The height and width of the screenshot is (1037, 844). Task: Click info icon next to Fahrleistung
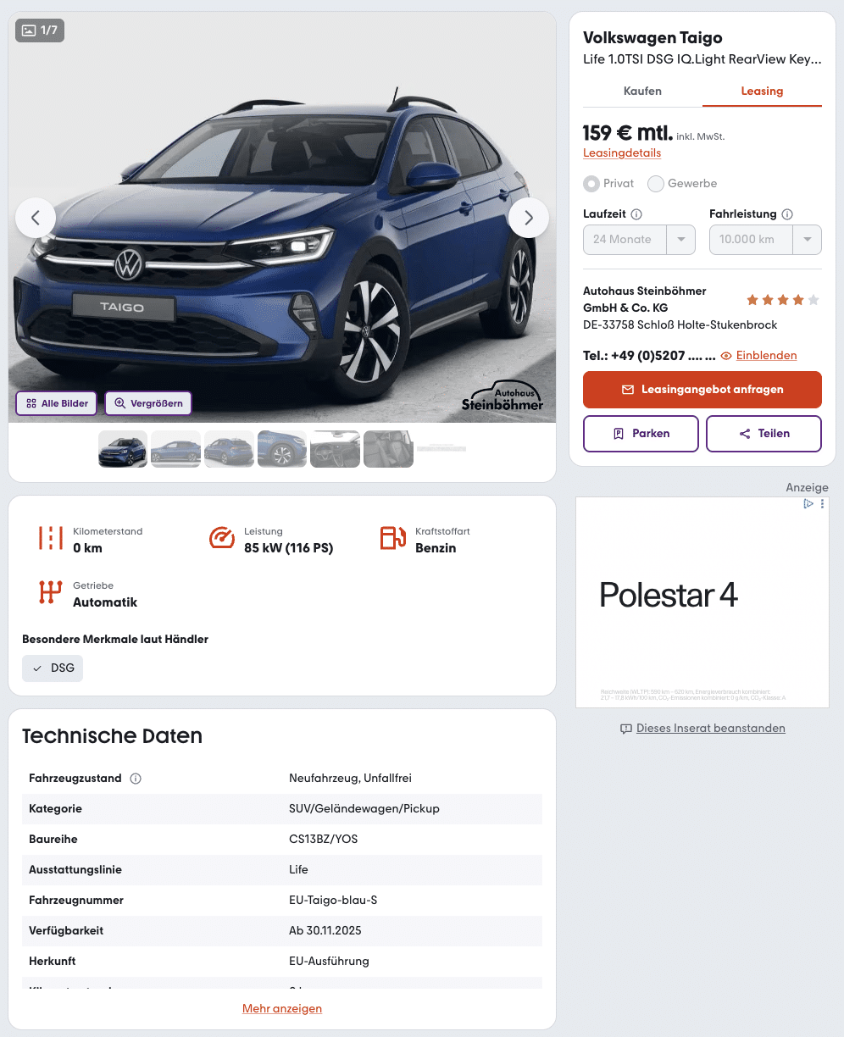787,214
